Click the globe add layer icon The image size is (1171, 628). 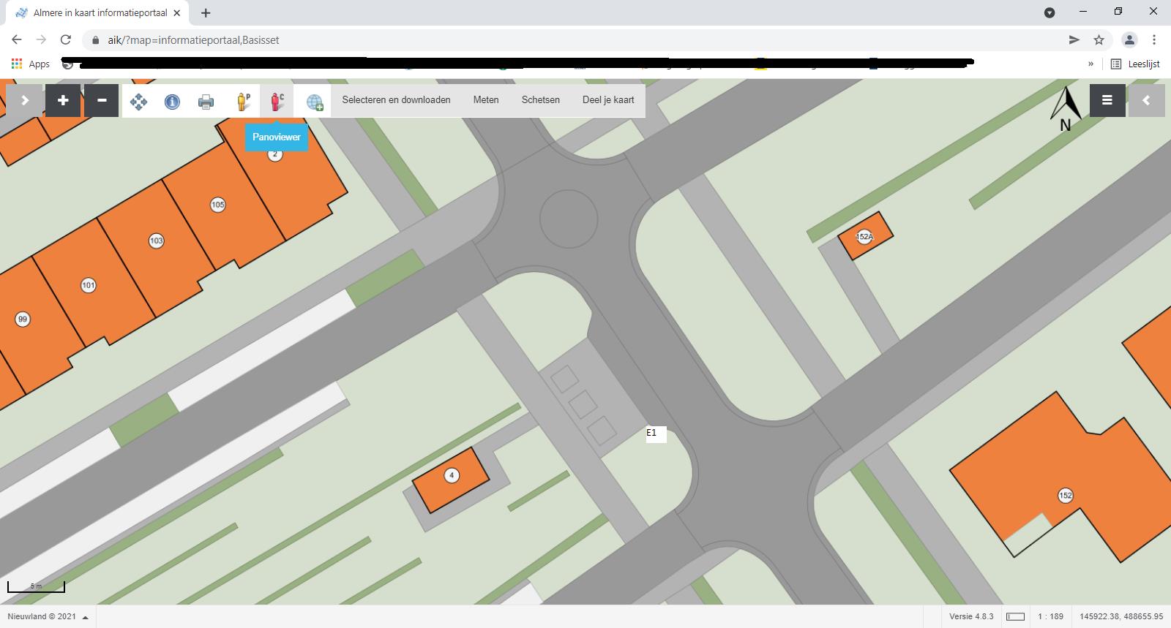pyautogui.click(x=314, y=102)
